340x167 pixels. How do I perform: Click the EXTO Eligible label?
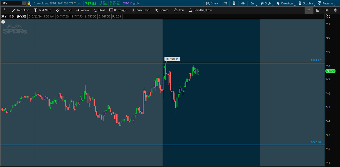[x=131, y=3]
